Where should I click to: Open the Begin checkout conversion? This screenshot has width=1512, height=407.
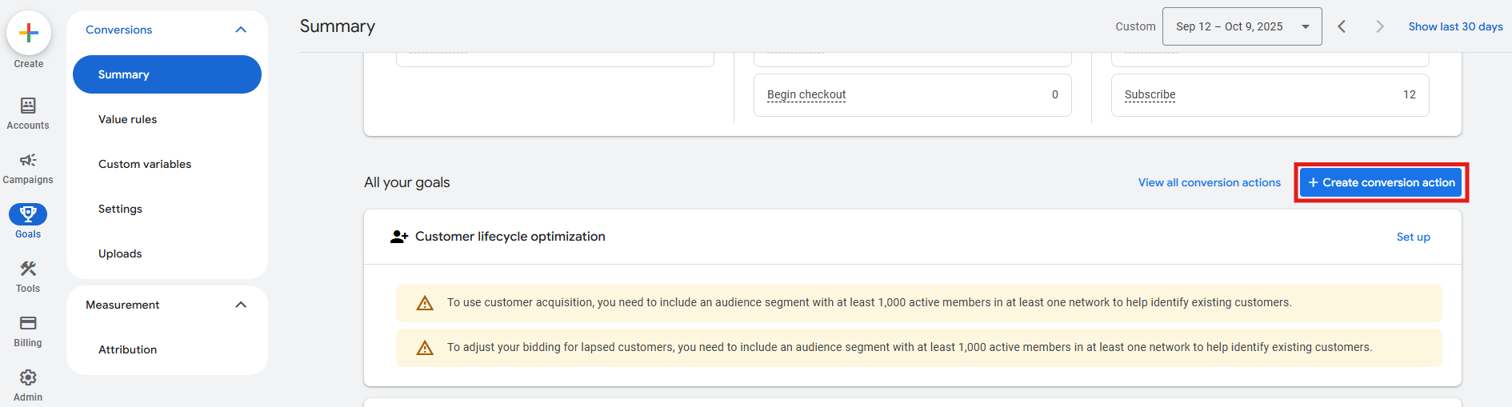coord(806,94)
